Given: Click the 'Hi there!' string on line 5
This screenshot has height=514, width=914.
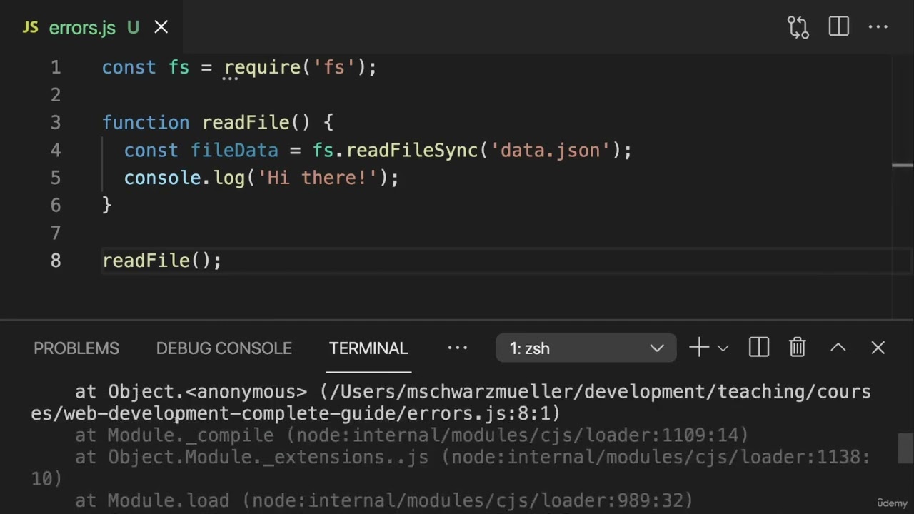Looking at the screenshot, I should pyautogui.click(x=317, y=178).
